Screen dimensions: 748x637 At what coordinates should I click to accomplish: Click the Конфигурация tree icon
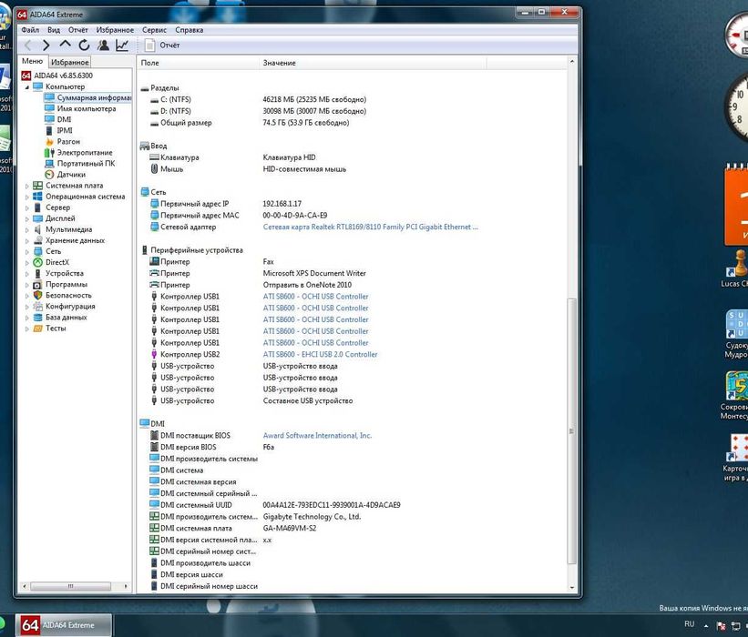[x=37, y=307]
